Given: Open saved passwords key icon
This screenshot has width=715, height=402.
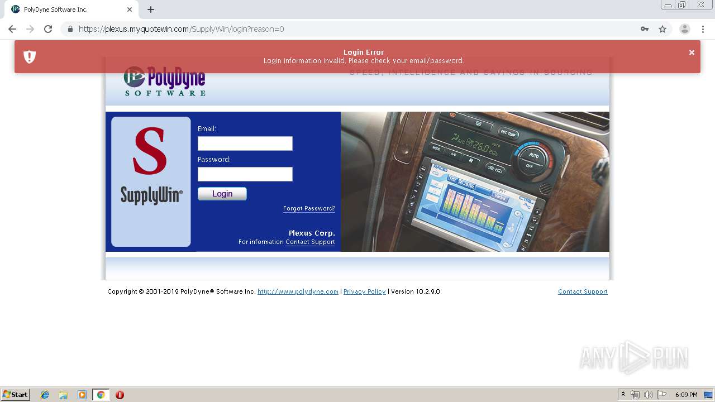Looking at the screenshot, I should [645, 29].
